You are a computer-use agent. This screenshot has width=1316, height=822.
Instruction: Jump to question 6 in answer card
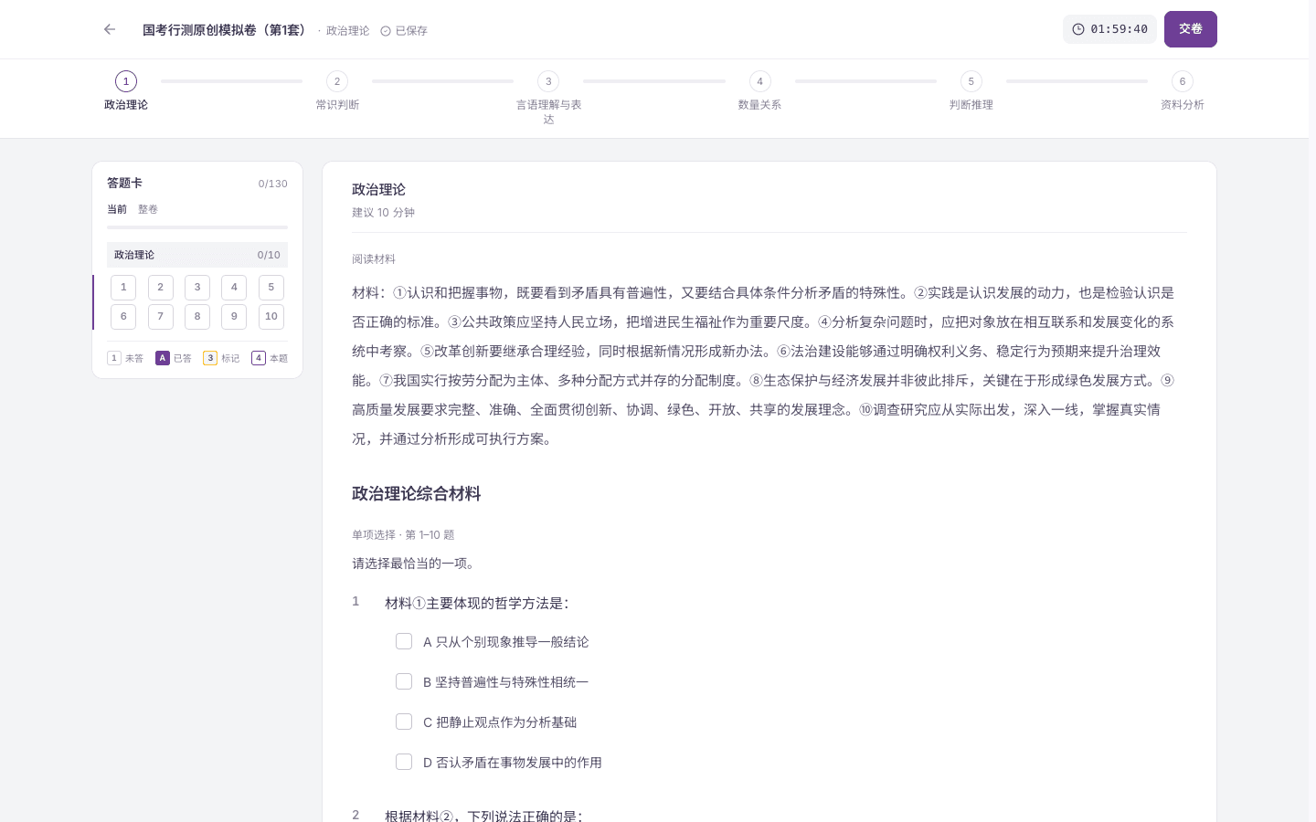click(123, 317)
